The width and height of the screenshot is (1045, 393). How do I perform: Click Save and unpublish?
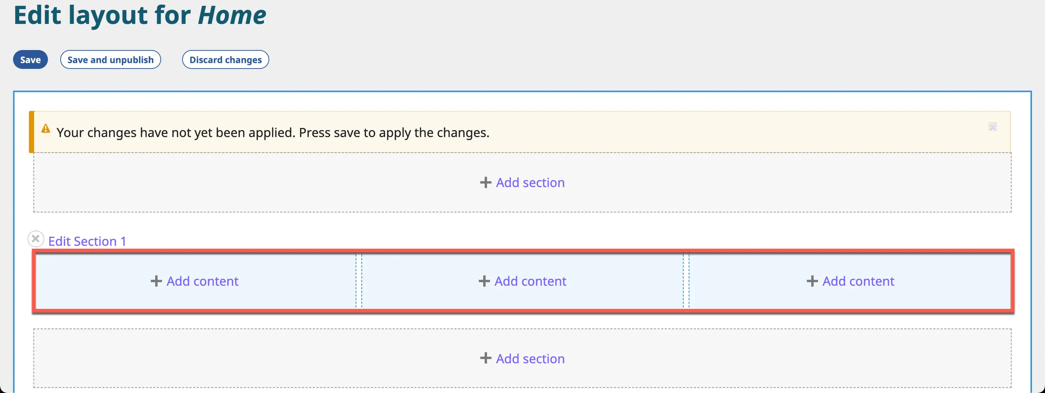point(111,59)
